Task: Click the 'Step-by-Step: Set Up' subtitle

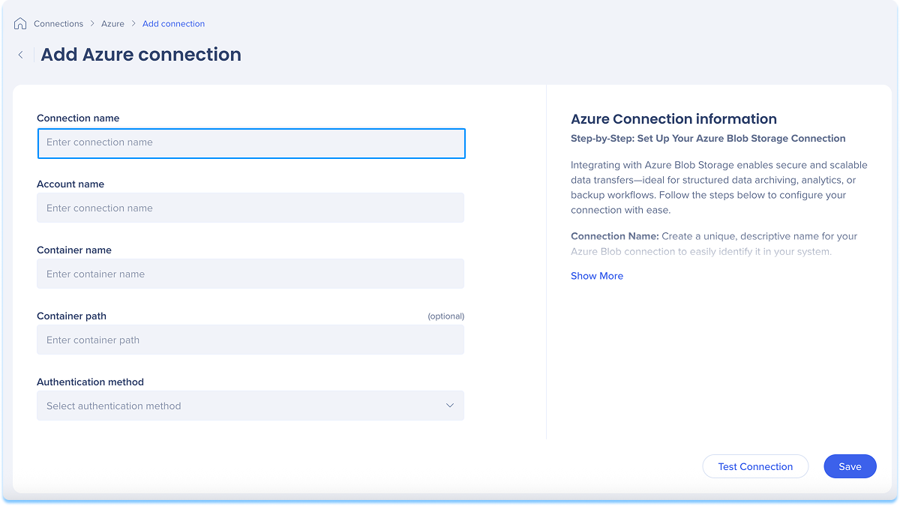Action: click(x=708, y=139)
